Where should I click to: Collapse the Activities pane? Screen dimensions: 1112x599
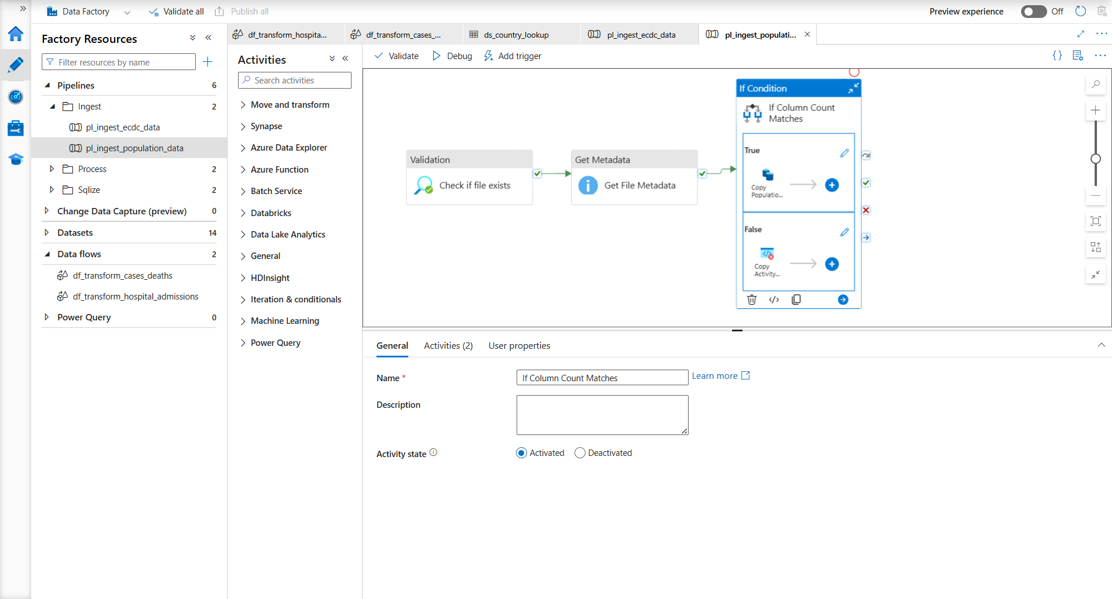point(345,59)
